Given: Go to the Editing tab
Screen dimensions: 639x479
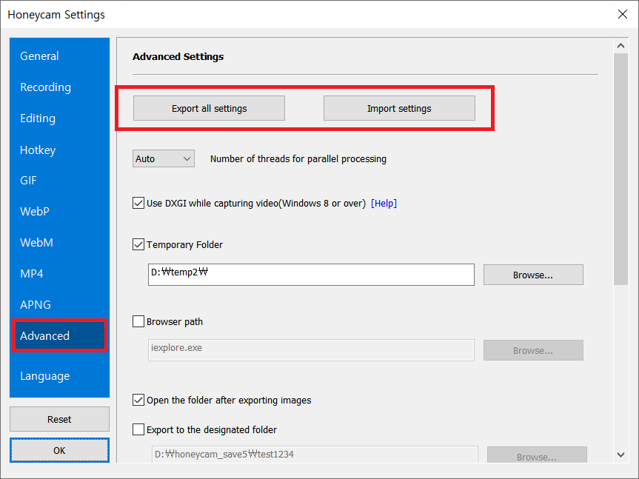Looking at the screenshot, I should point(38,118).
